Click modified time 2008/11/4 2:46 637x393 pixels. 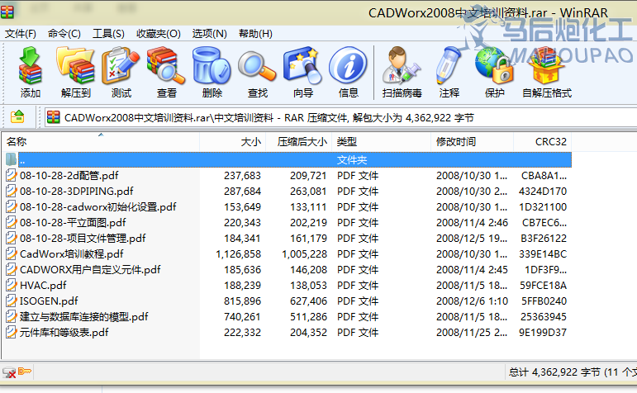tap(472, 222)
